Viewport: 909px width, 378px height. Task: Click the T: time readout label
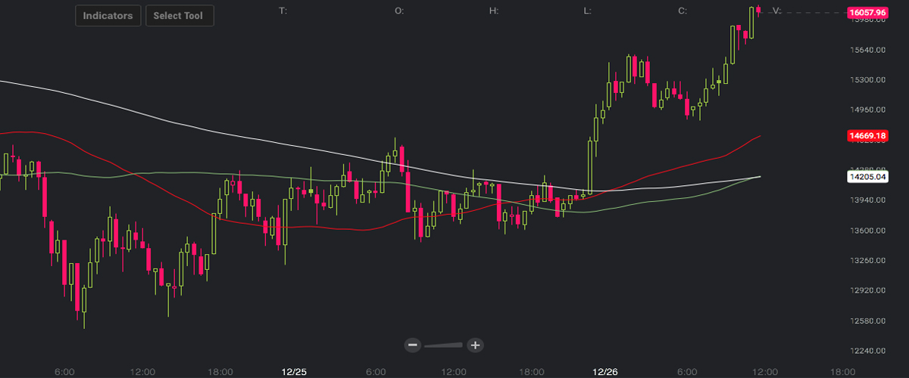coord(283,11)
